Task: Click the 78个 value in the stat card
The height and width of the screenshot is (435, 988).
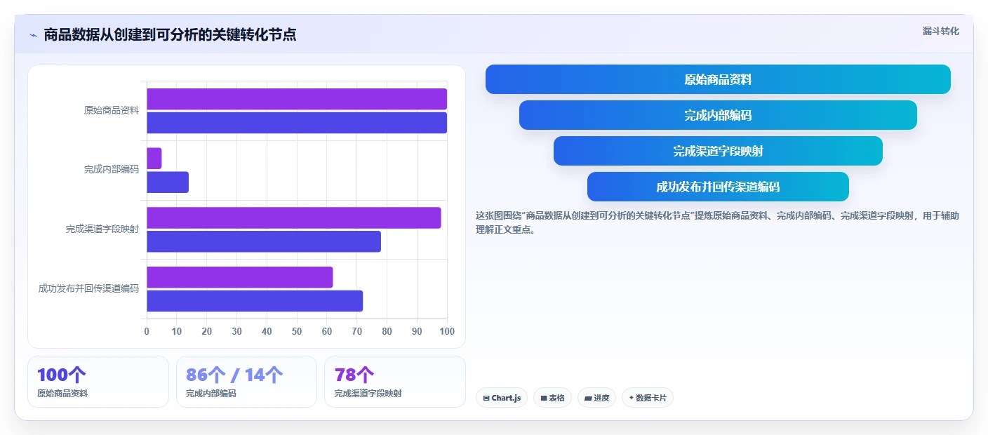Action: [x=354, y=375]
